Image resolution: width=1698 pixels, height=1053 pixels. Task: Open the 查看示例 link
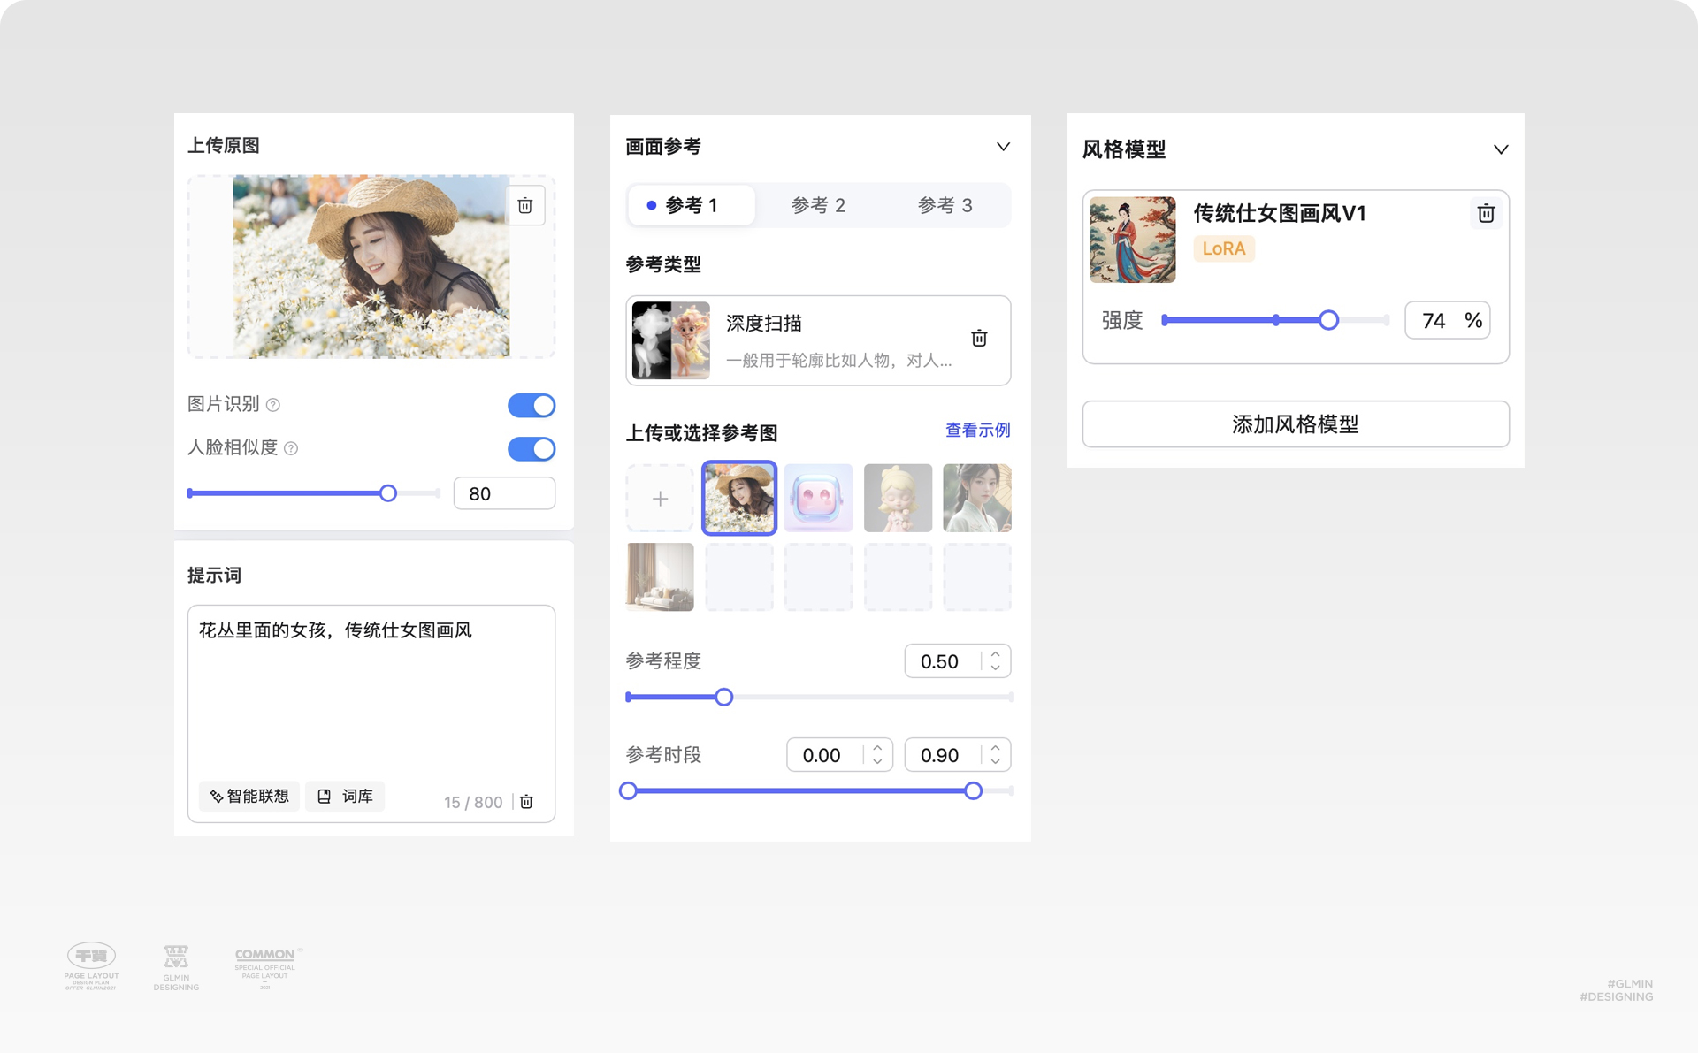(x=977, y=431)
